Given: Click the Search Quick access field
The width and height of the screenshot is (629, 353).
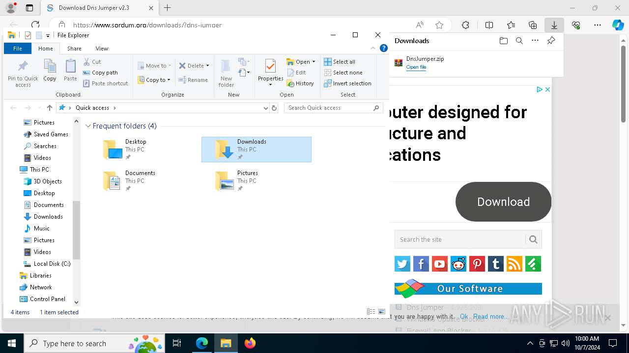Looking at the screenshot, I should (x=334, y=108).
